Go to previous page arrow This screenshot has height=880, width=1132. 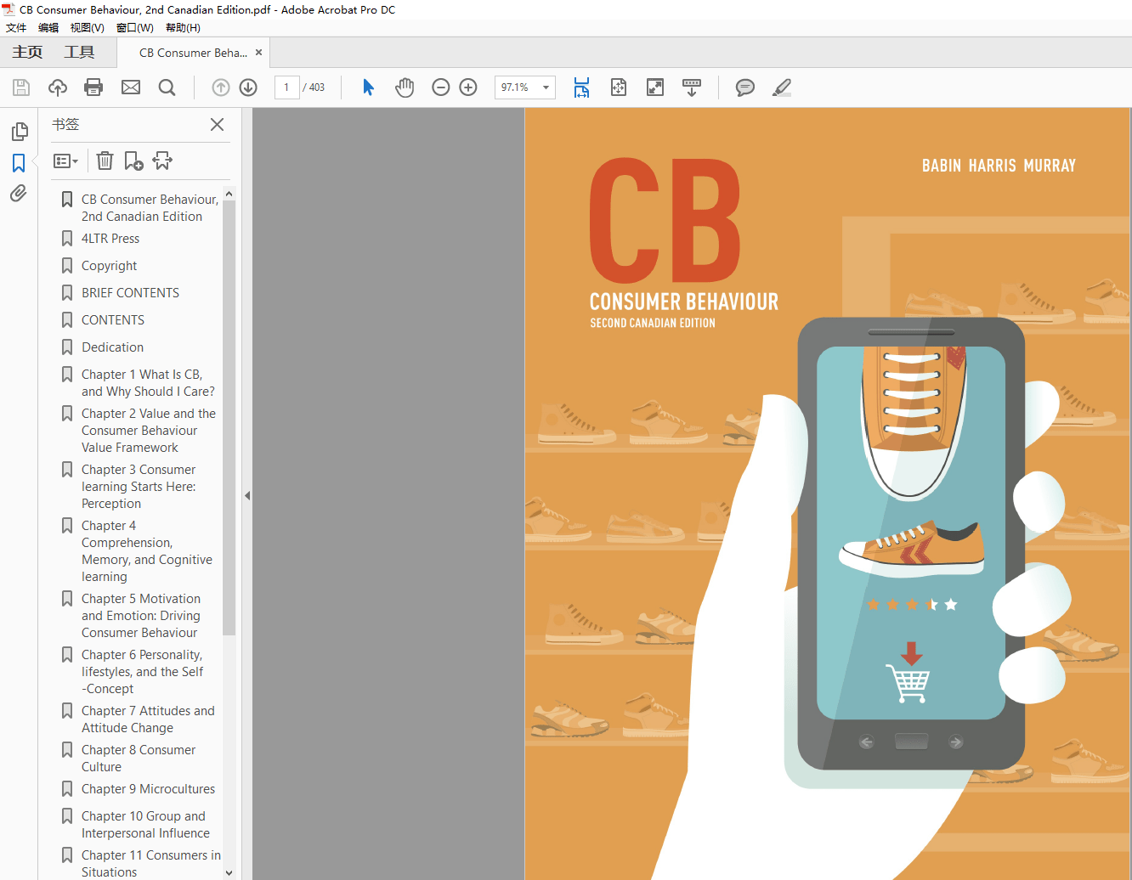(x=221, y=87)
